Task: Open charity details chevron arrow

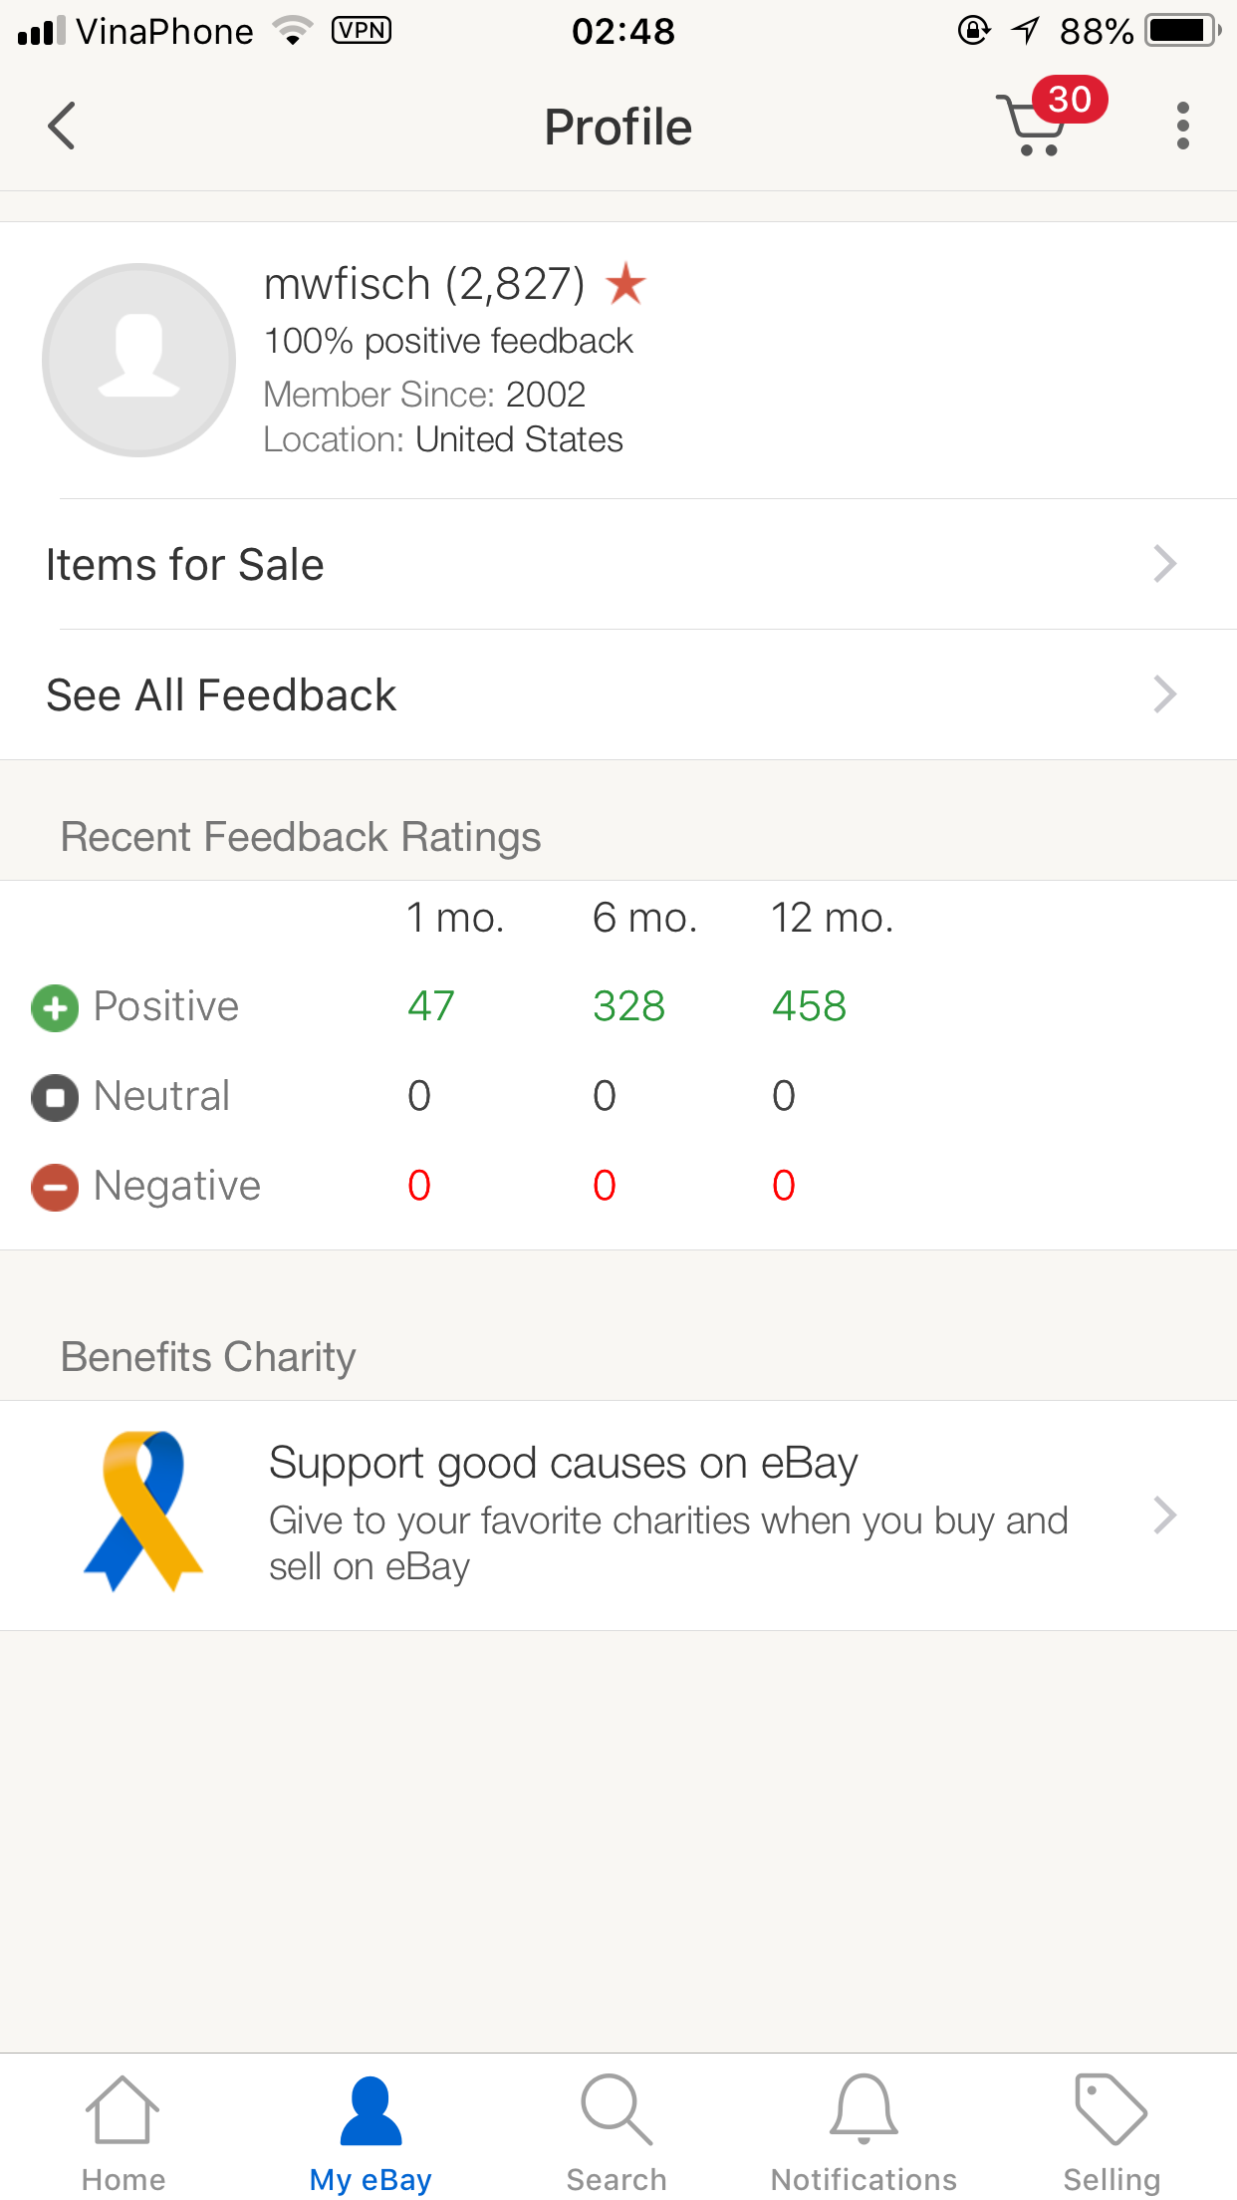Action: pos(1164,1515)
